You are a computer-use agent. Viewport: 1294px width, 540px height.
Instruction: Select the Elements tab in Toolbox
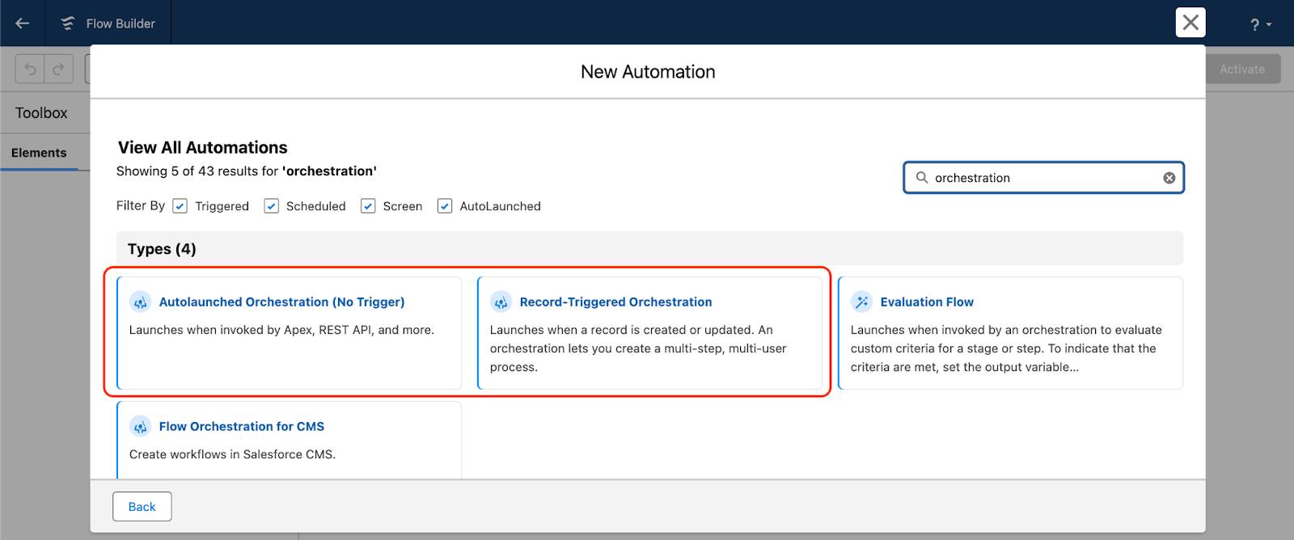(39, 153)
